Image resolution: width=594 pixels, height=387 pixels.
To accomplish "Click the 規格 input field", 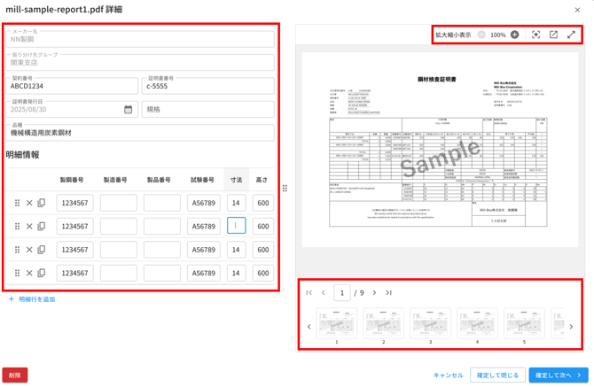I will point(207,110).
